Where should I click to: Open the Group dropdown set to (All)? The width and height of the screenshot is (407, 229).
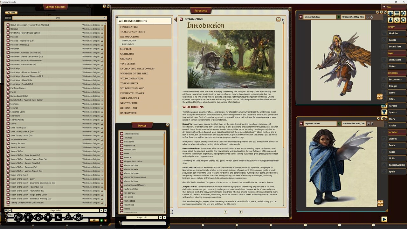[x=58, y=18]
